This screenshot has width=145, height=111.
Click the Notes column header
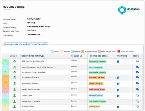click(136, 56)
